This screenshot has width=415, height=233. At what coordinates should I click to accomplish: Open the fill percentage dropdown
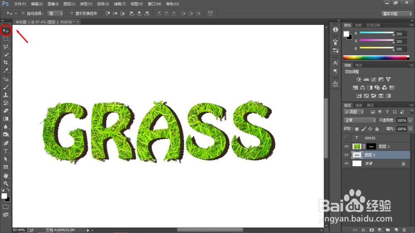(x=410, y=129)
